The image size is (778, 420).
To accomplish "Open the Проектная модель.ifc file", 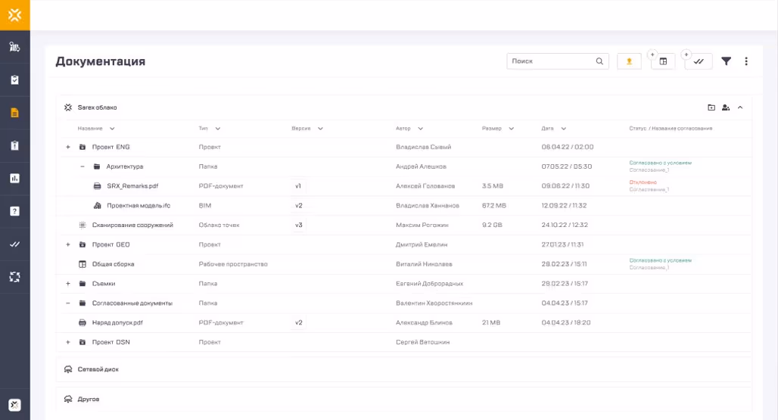I will pyautogui.click(x=138, y=205).
